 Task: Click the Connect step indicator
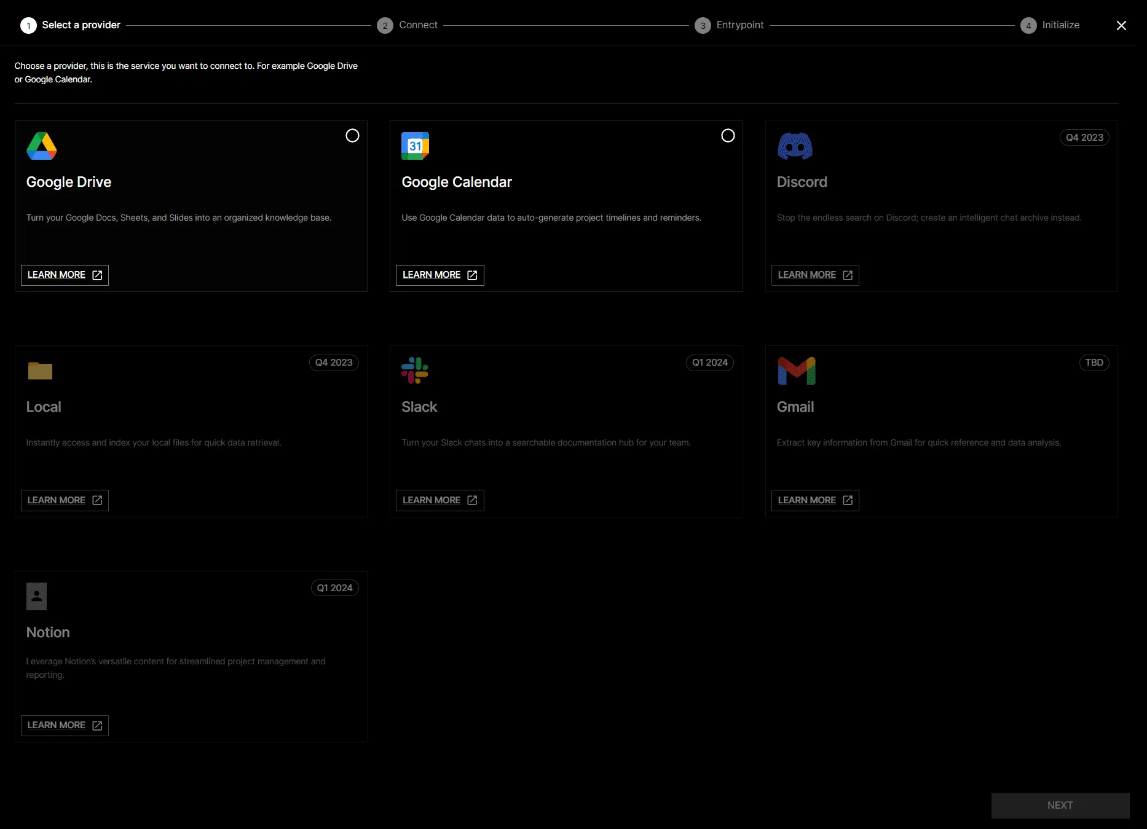pyautogui.click(x=407, y=25)
